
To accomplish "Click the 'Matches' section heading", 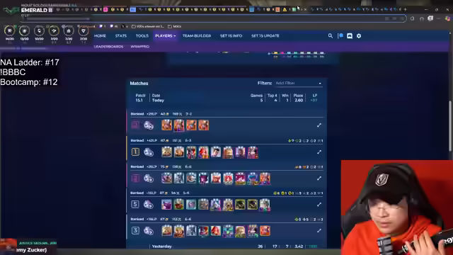I will (139, 84).
